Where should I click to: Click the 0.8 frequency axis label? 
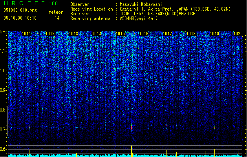click(4, 110)
